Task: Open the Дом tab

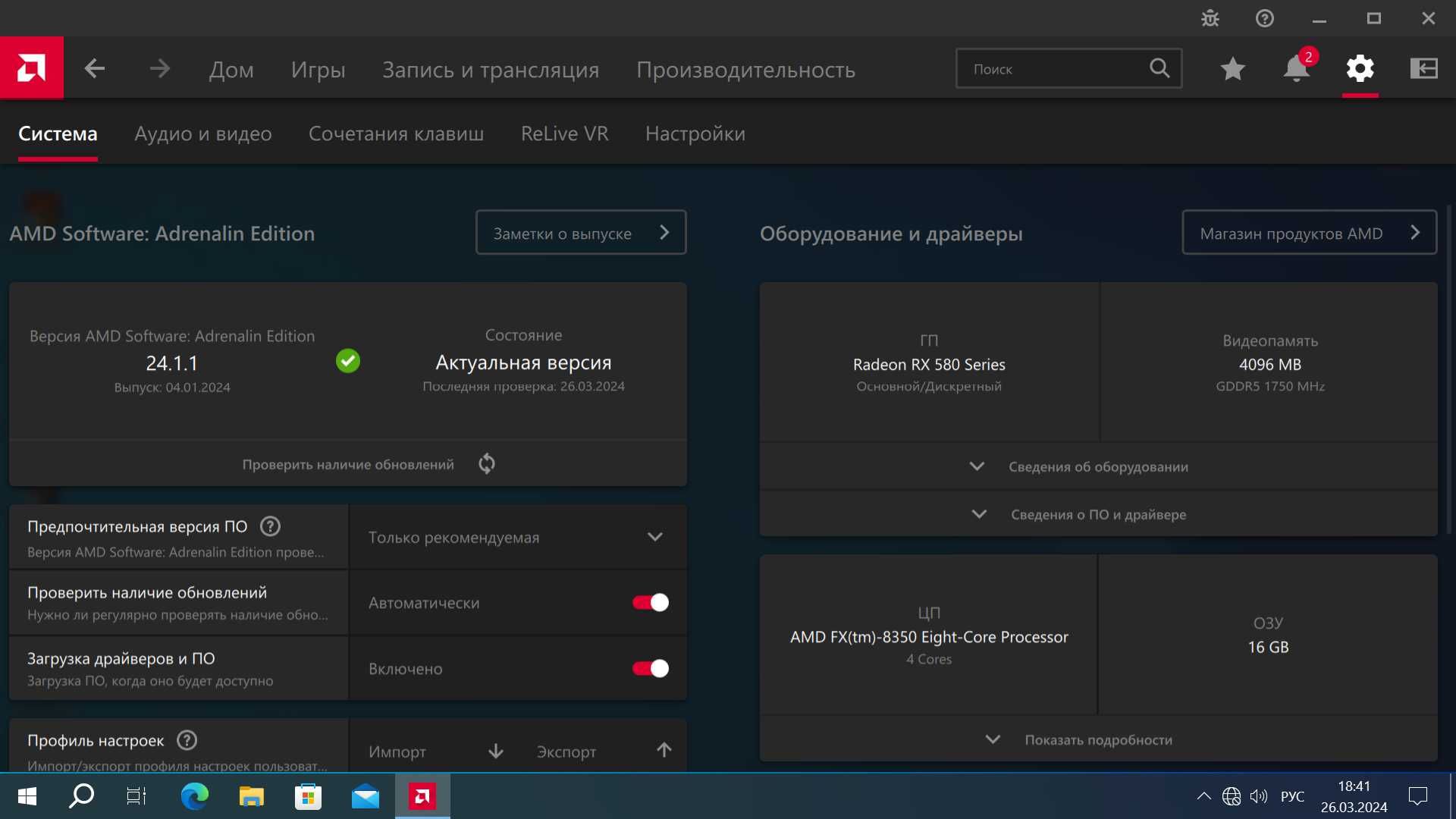Action: pyautogui.click(x=231, y=70)
